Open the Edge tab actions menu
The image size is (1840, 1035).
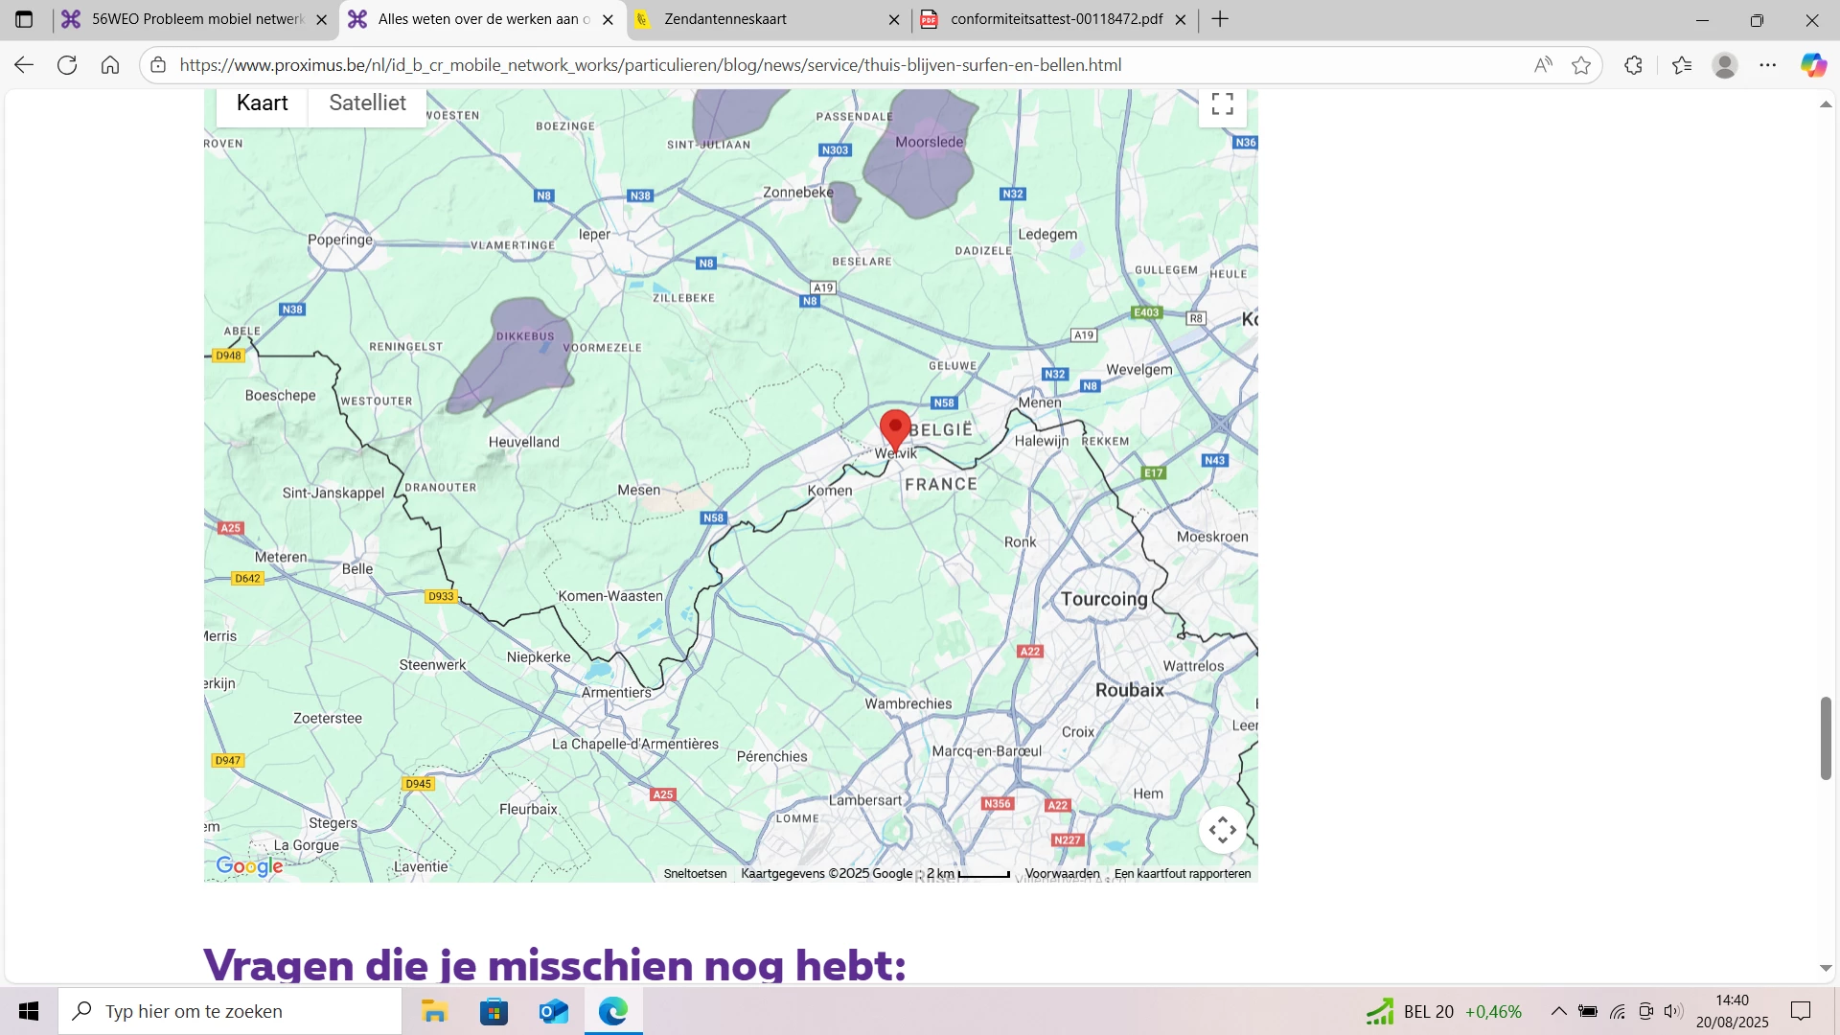[x=24, y=19]
